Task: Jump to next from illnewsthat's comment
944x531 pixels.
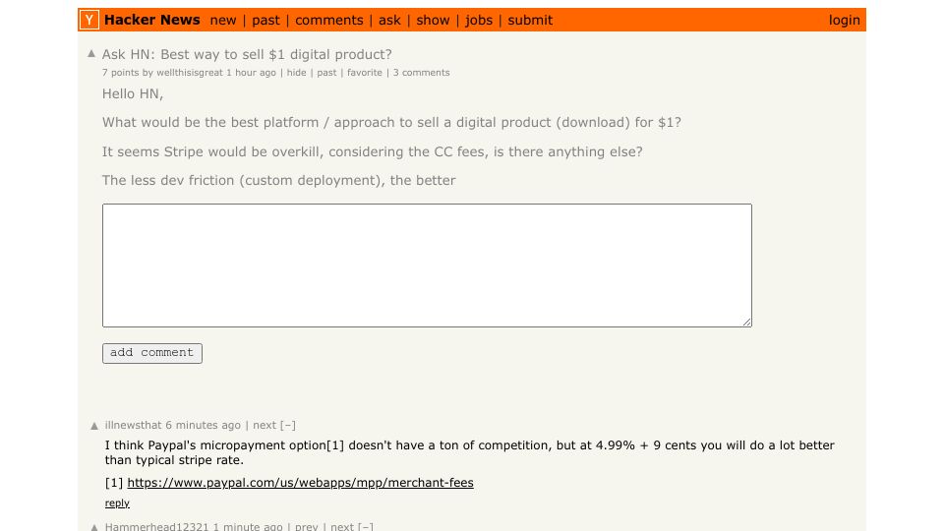Action: pos(265,425)
